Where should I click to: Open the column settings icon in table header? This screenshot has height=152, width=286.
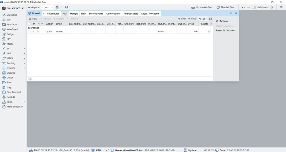point(212,24)
